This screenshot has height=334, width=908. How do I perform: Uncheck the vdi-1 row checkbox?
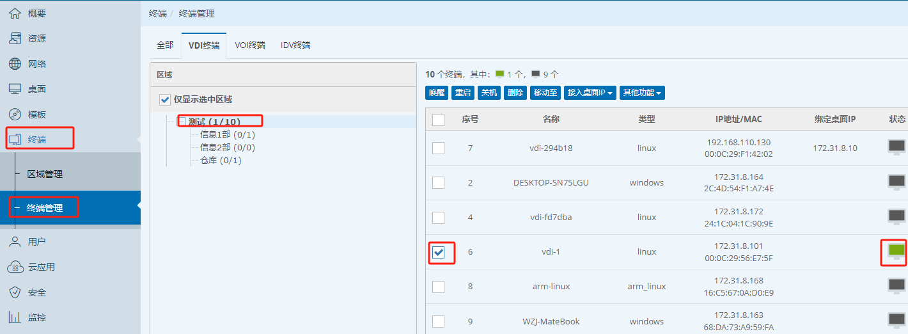pyautogui.click(x=438, y=252)
